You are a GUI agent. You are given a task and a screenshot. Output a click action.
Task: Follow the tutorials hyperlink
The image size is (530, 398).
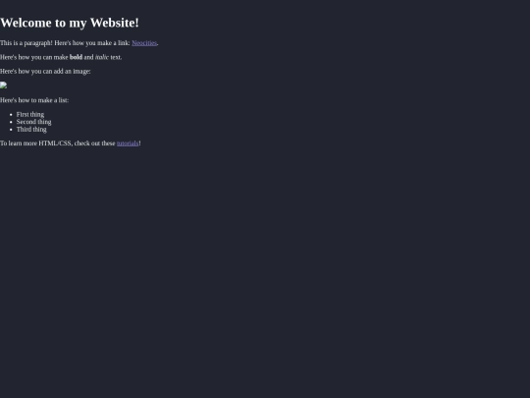pos(128,143)
